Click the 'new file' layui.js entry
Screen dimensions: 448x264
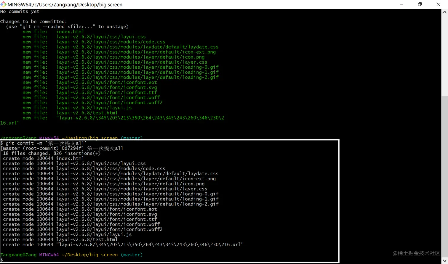pyautogui.click(x=77, y=108)
